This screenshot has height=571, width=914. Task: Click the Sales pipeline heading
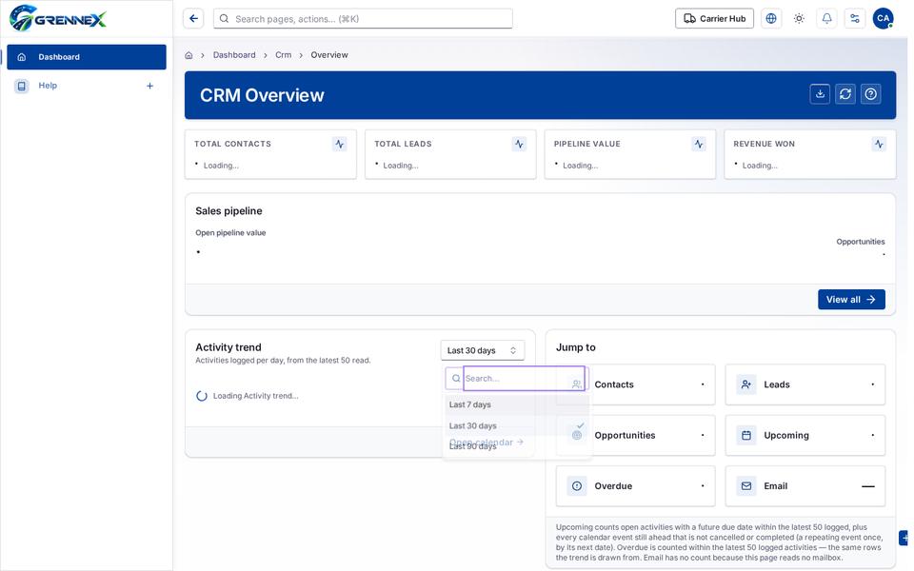pos(229,211)
